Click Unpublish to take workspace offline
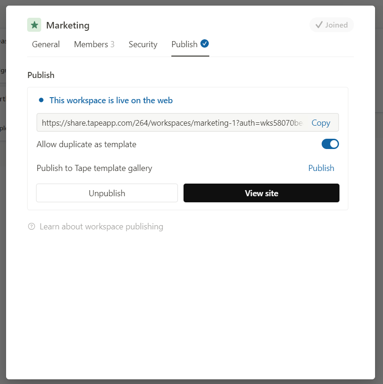 [107, 193]
